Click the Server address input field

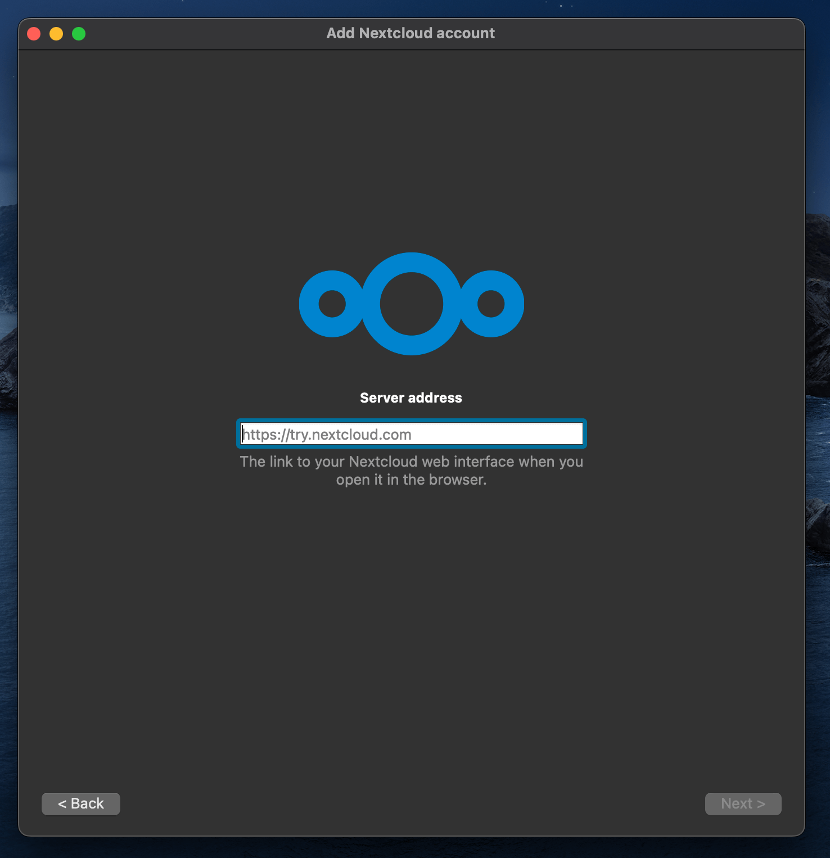coord(412,434)
